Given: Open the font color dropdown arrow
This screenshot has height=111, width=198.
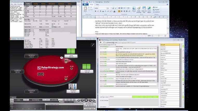Looking at the screenshot, I should pyautogui.click(x=116, y=11).
